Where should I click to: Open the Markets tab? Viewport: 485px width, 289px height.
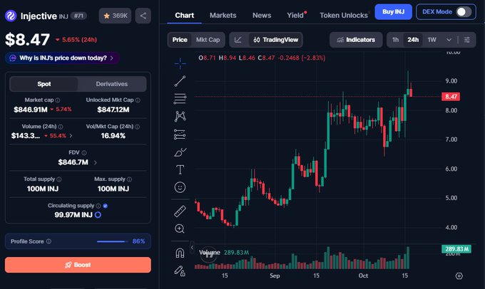tap(223, 16)
